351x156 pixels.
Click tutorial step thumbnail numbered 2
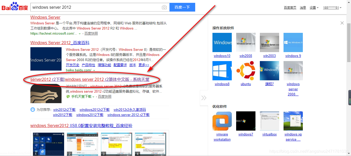tap(82, 144)
